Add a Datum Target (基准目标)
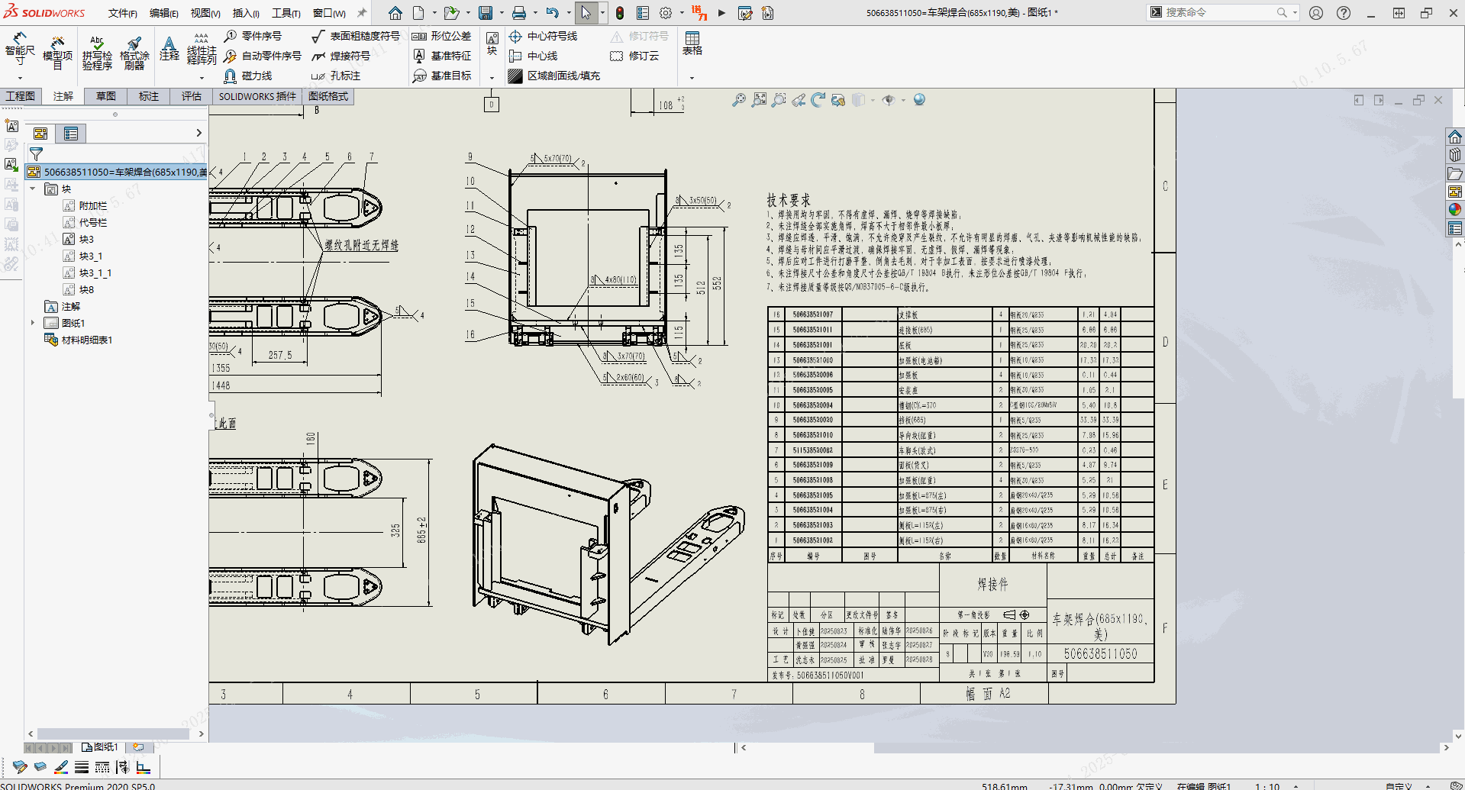 442,76
